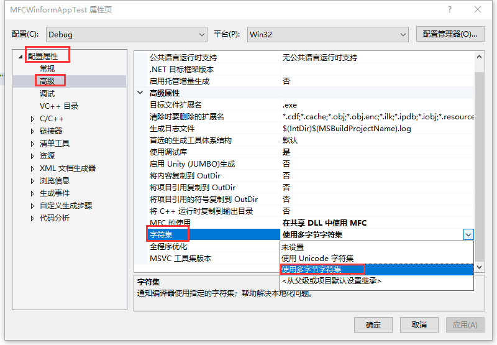Expand the 生成事件 tree node
This screenshot has height=345, width=497.
32,193
